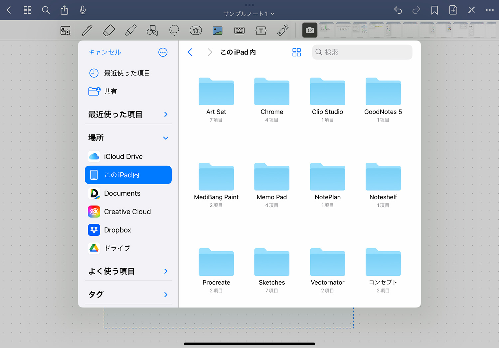Expand the タグ section

point(166,295)
